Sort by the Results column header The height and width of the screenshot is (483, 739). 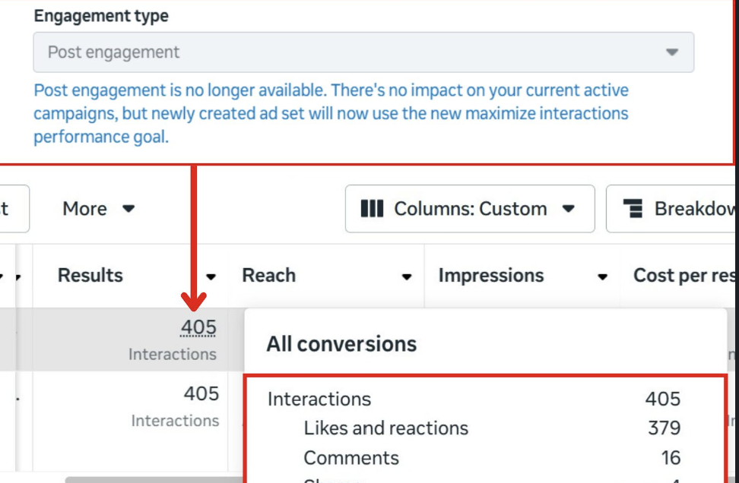tap(90, 276)
